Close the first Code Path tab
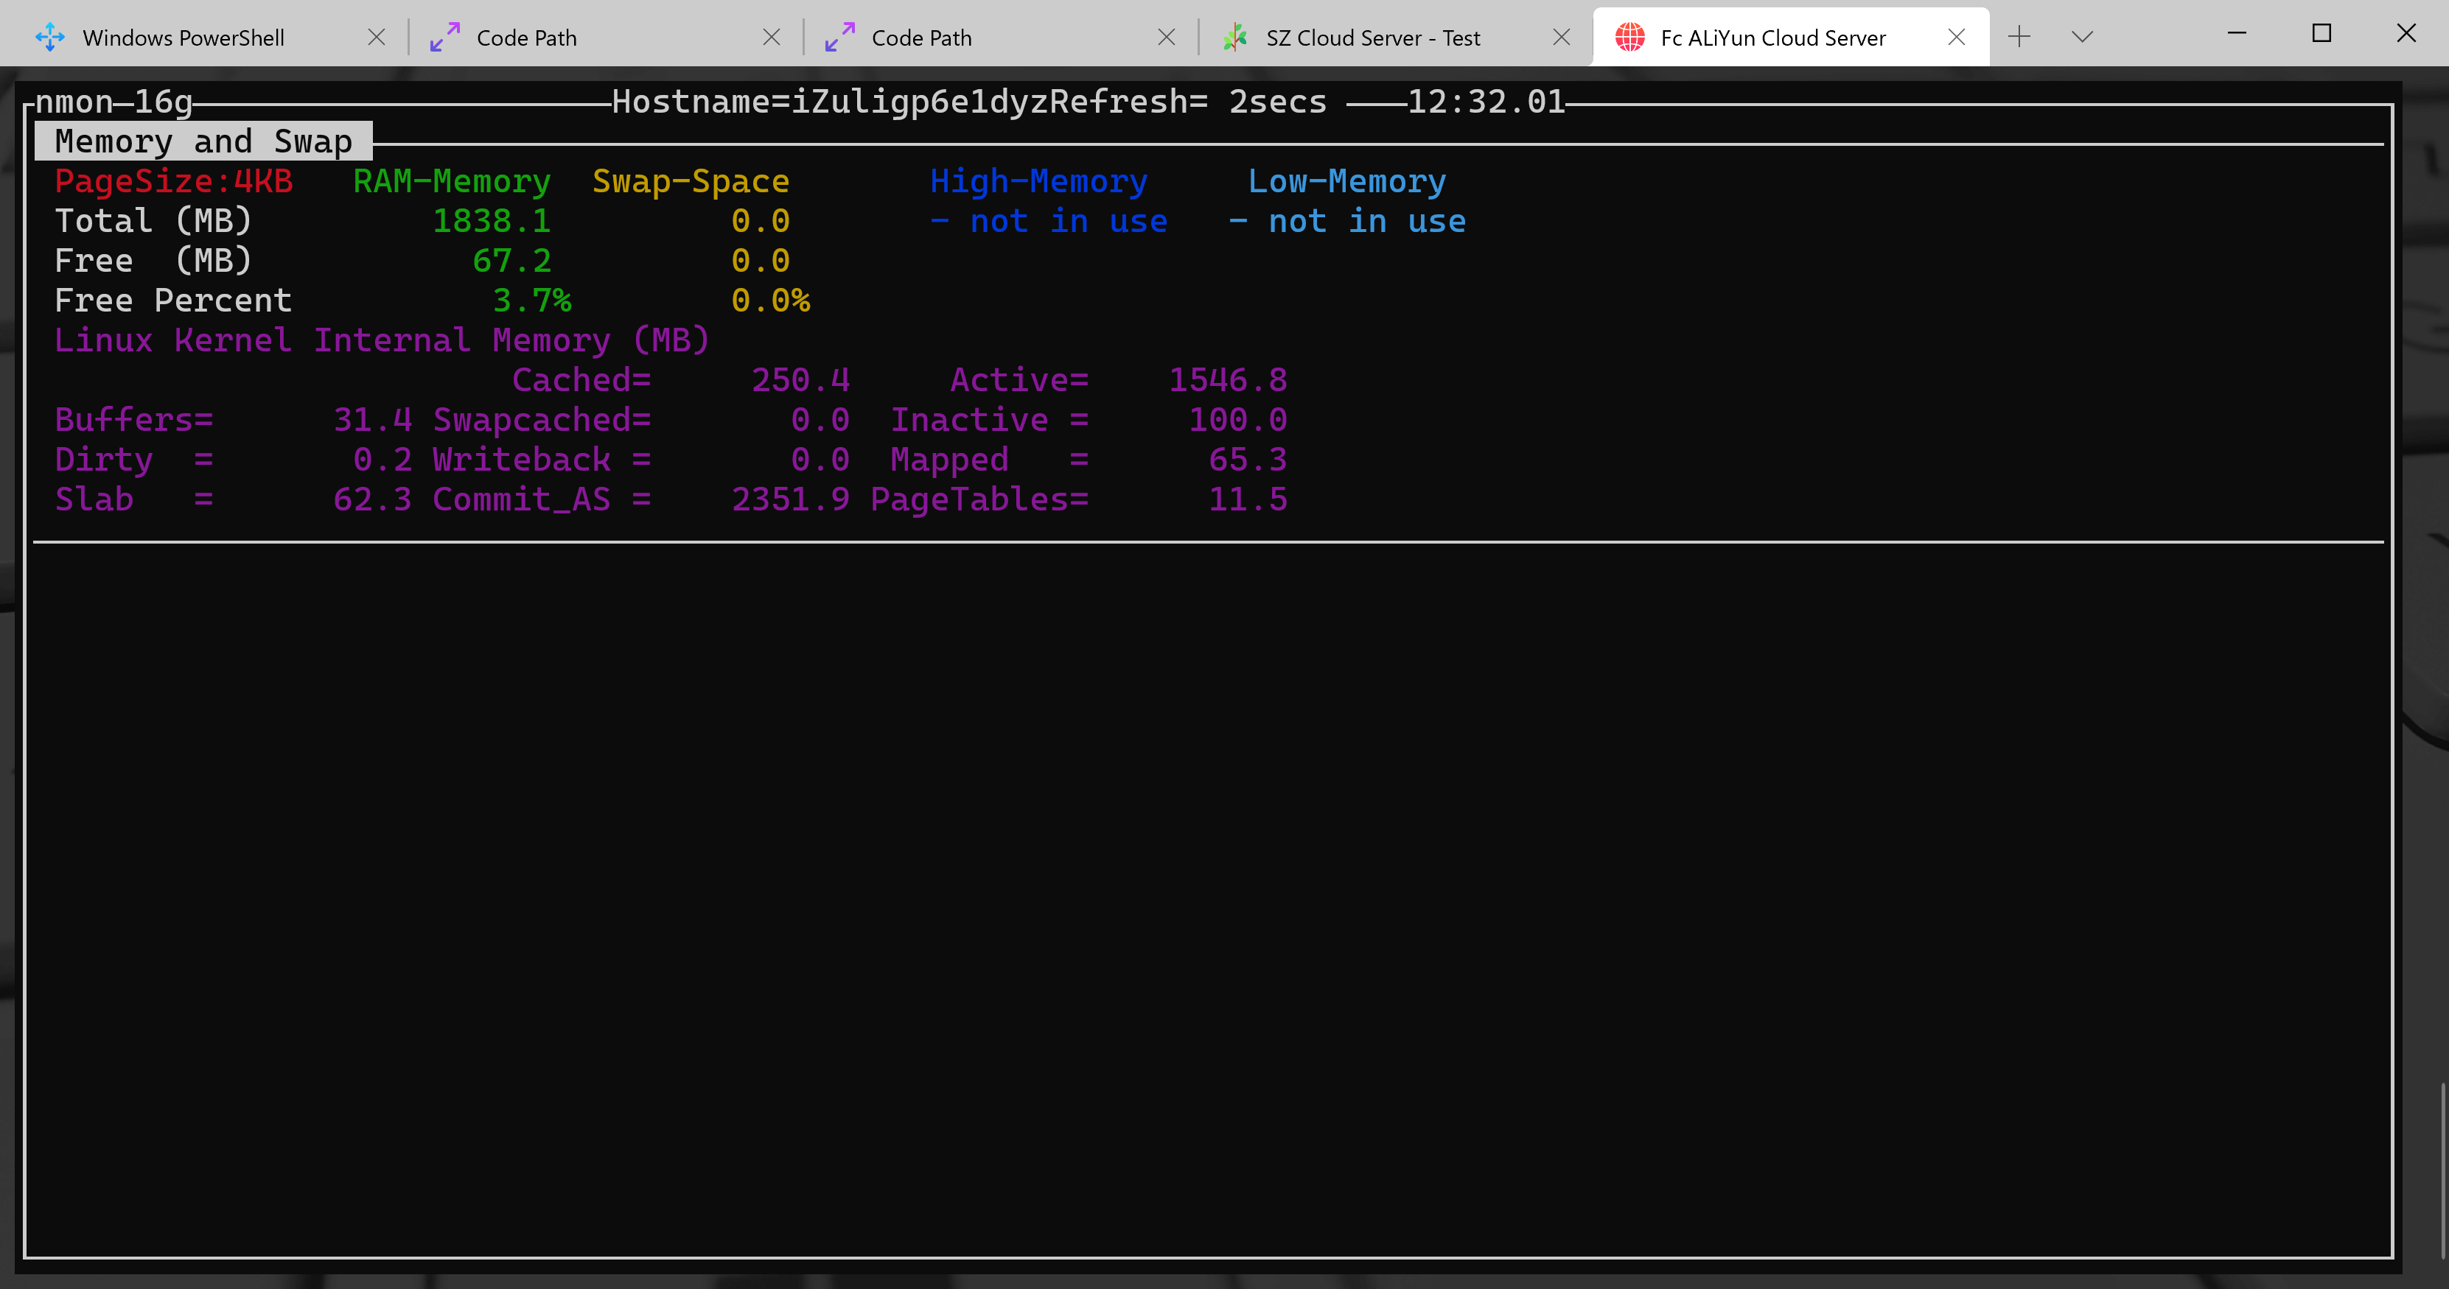2449x1289 pixels. pos(771,37)
